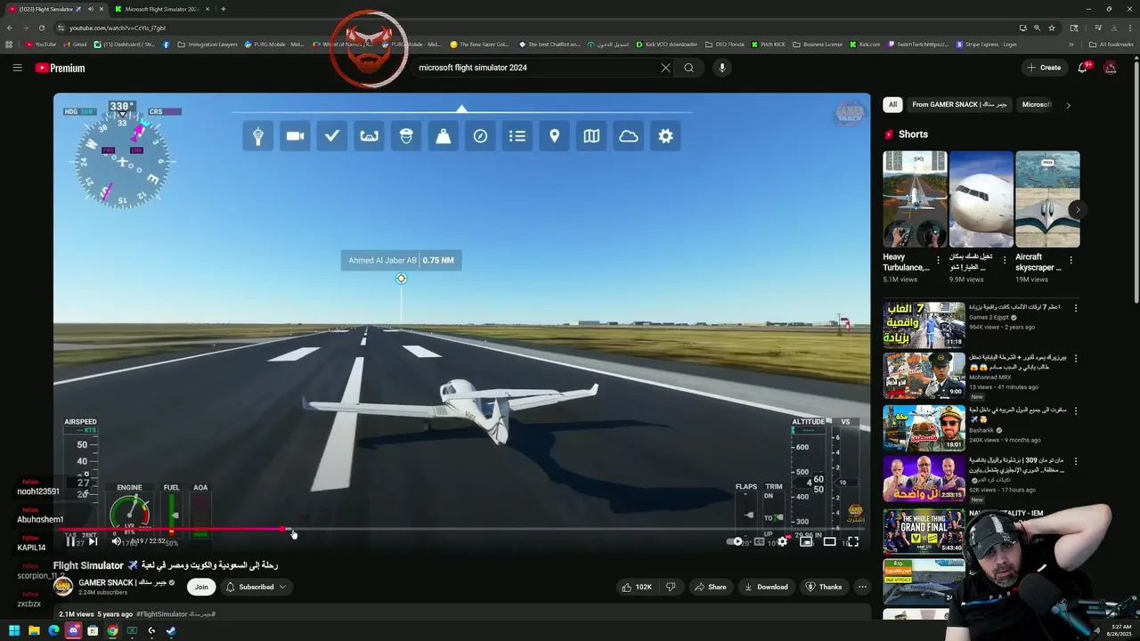Open options for Heavy Turbulence short

[x=939, y=261]
